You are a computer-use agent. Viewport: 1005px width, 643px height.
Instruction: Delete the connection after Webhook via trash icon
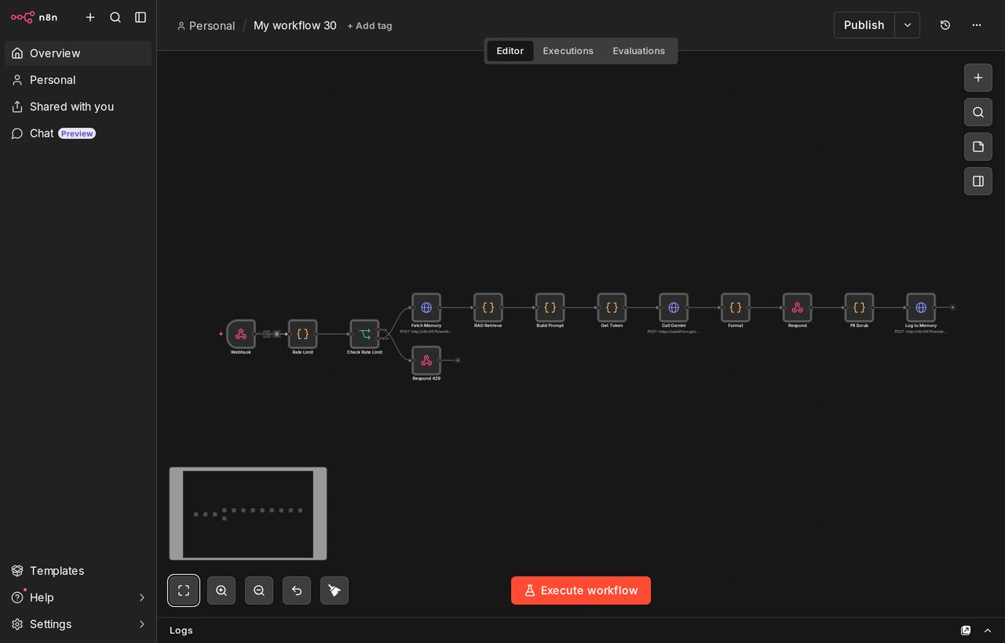[276, 334]
